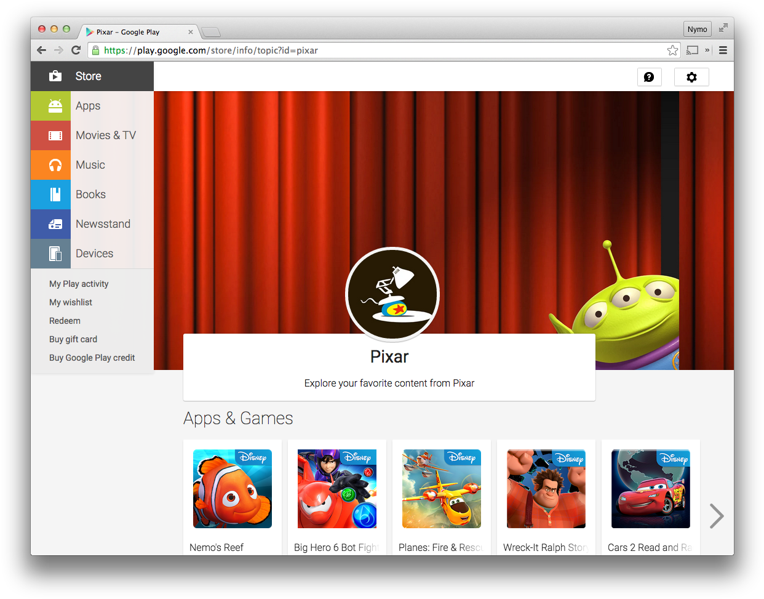Viewport: 764px width, 599px height.
Task: Open the Chrome menu
Action: point(723,50)
